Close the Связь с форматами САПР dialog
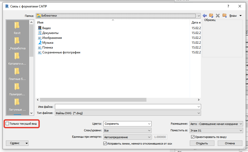The height and width of the screenshot is (152, 248). 240,6
